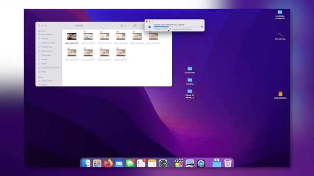Screen dimensions: 314x176
Task: Launch Firefox from the Dock
Action: click(x=108, y=163)
